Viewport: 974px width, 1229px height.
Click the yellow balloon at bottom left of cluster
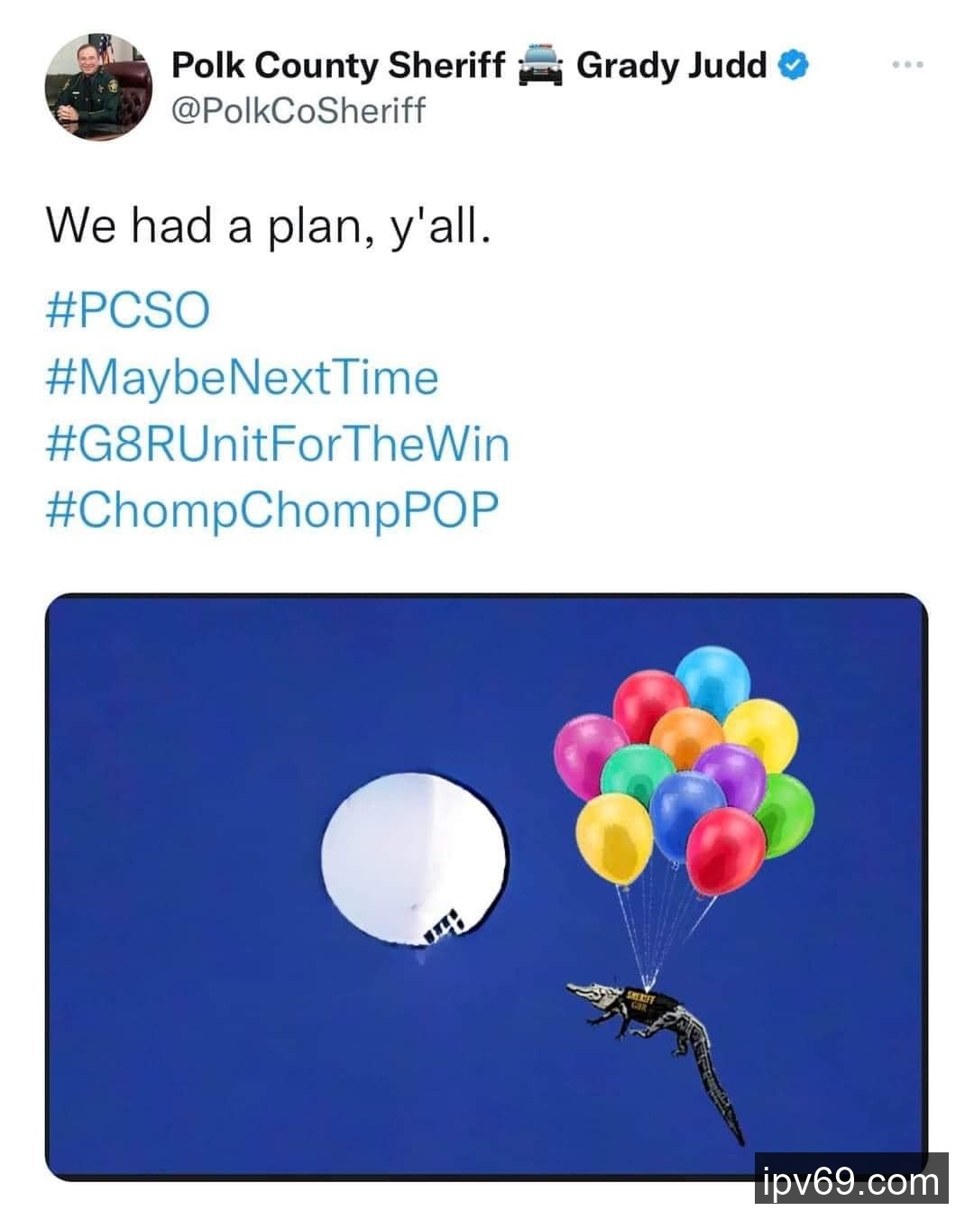pos(613,837)
